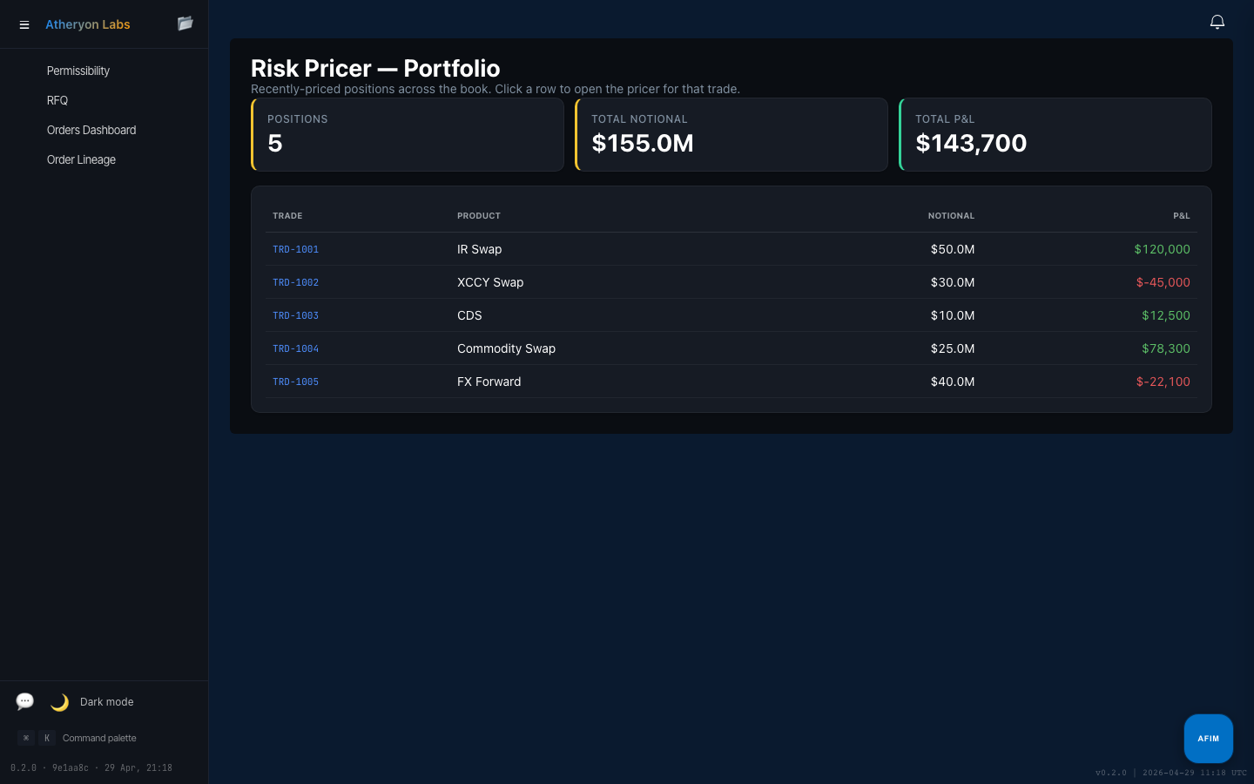Screen dimensions: 1254x784
Task: Open trade TRD-1001 link
Action: [295, 249]
